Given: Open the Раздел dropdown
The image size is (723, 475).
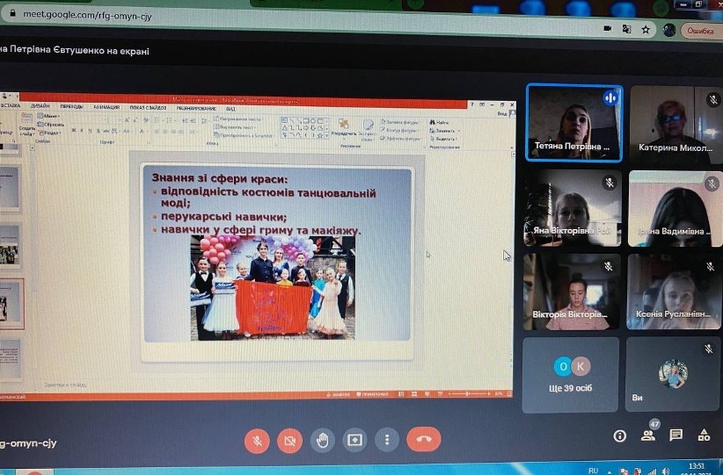Looking at the screenshot, I should (49, 133).
